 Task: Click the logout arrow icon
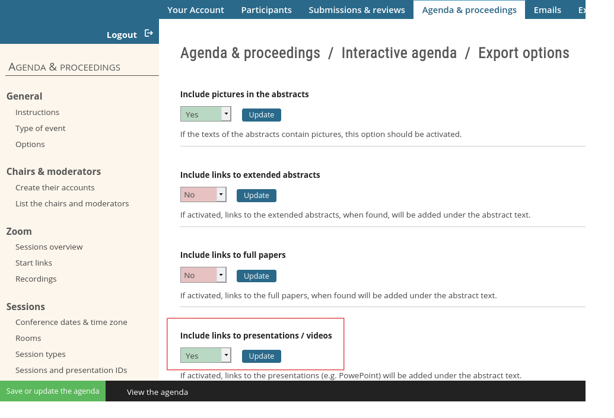point(149,34)
